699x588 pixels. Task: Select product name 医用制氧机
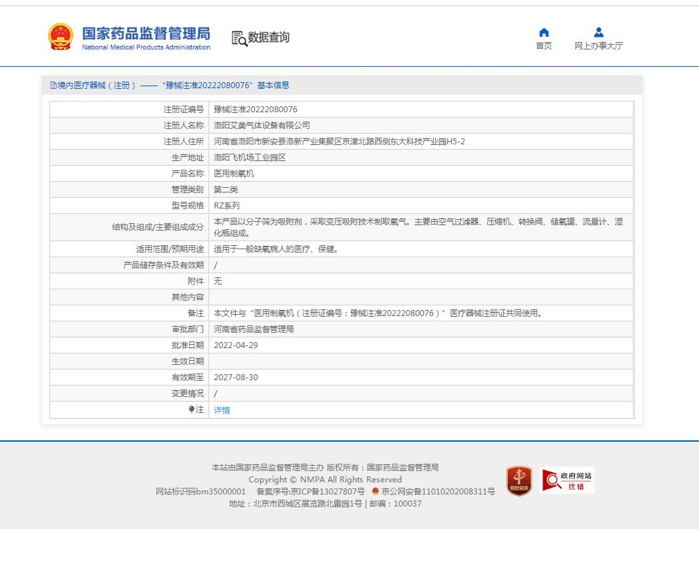234,174
